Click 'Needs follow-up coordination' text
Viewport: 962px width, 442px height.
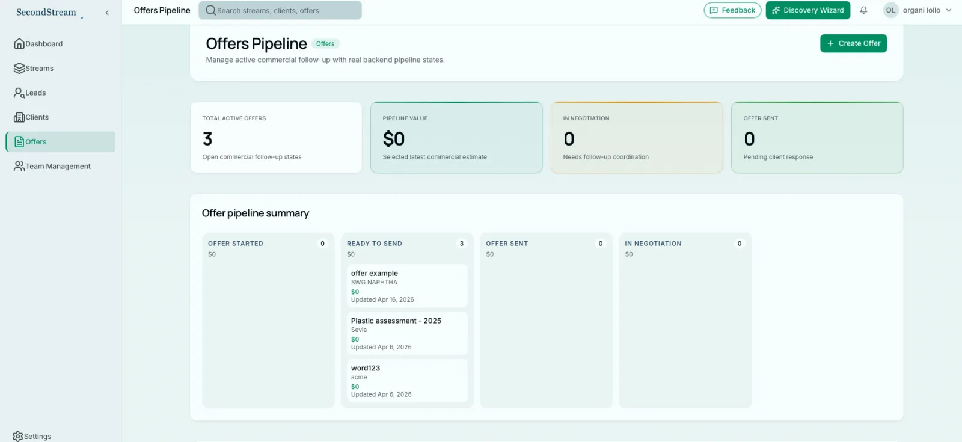point(606,157)
